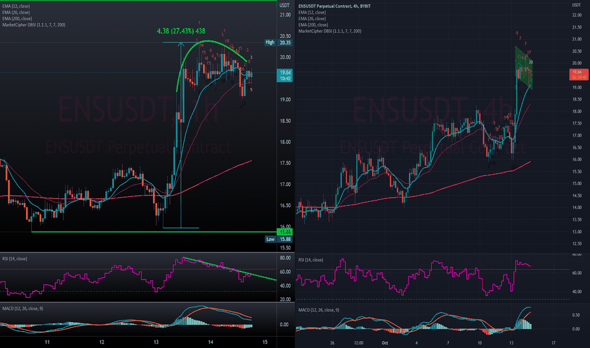
Task: Click the 20.35 high price label
Action: coord(285,42)
